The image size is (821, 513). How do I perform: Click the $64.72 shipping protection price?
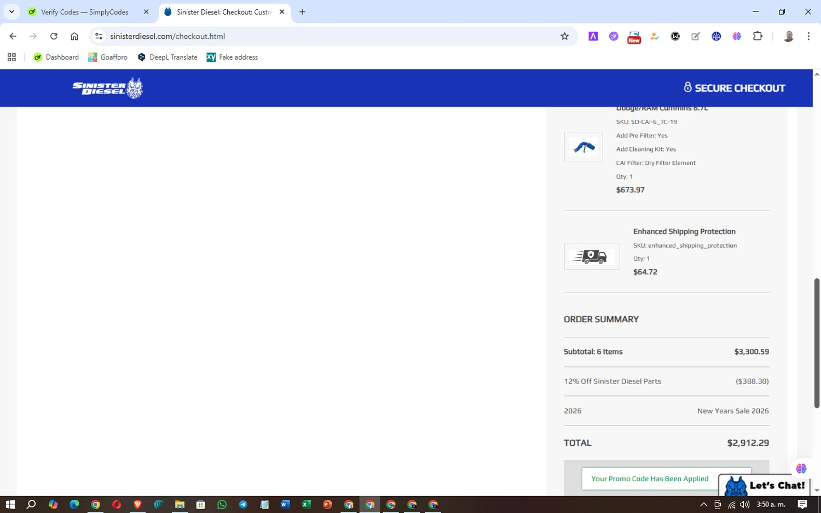pyautogui.click(x=645, y=272)
